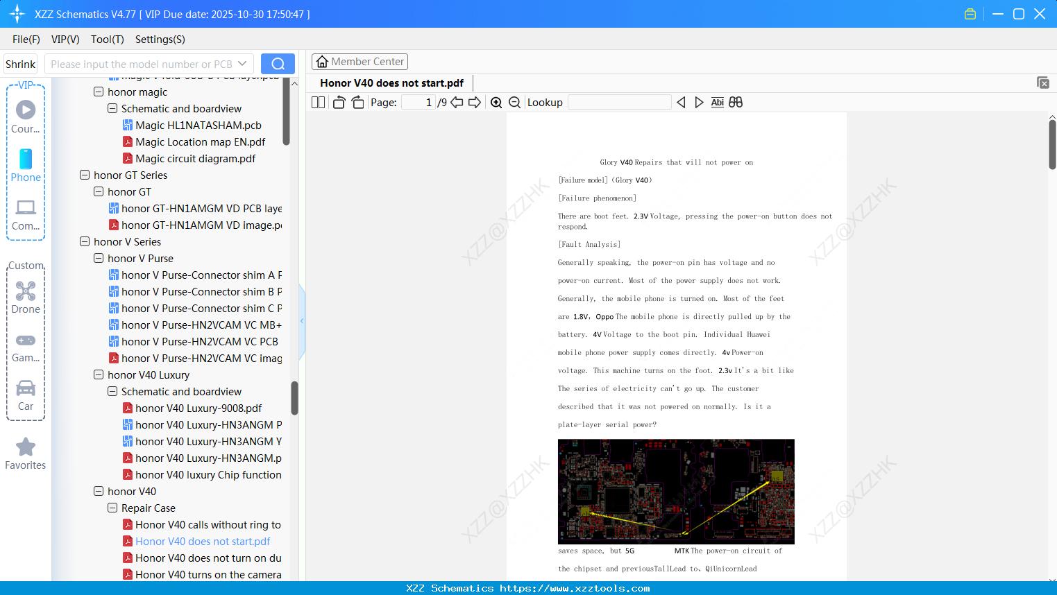The height and width of the screenshot is (595, 1057).
Task: Open the VIP(V) menu
Action: coord(65,40)
